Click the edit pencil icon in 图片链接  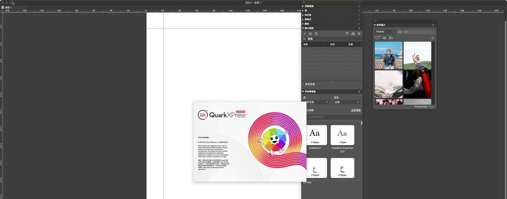coord(305,34)
